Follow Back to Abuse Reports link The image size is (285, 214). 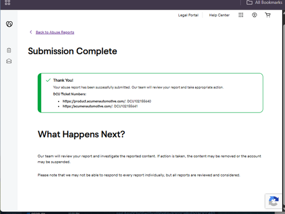(55, 32)
